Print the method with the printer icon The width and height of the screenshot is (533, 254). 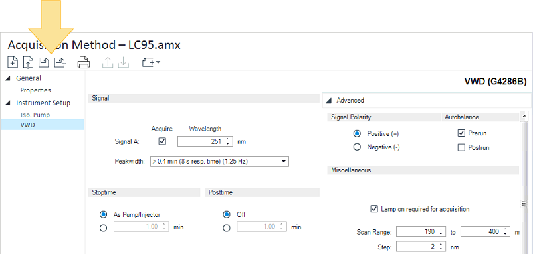[84, 62]
